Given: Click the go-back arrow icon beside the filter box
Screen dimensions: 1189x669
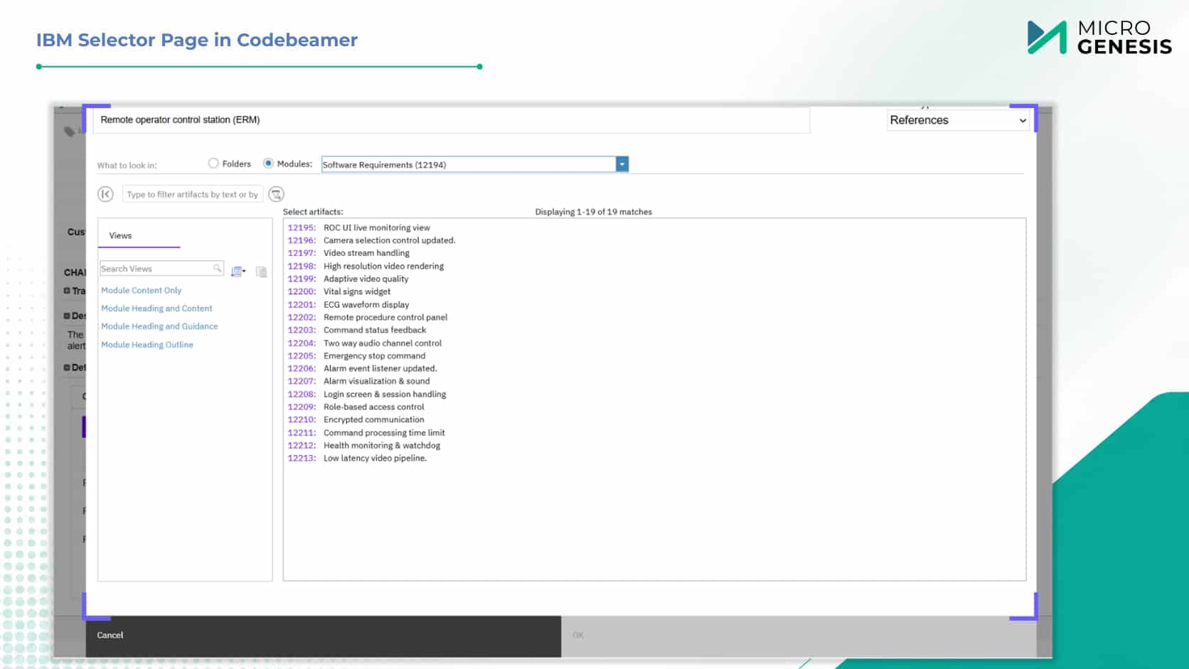Looking at the screenshot, I should 105,194.
